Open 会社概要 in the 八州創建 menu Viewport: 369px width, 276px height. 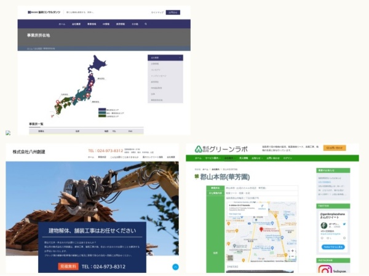(171, 157)
